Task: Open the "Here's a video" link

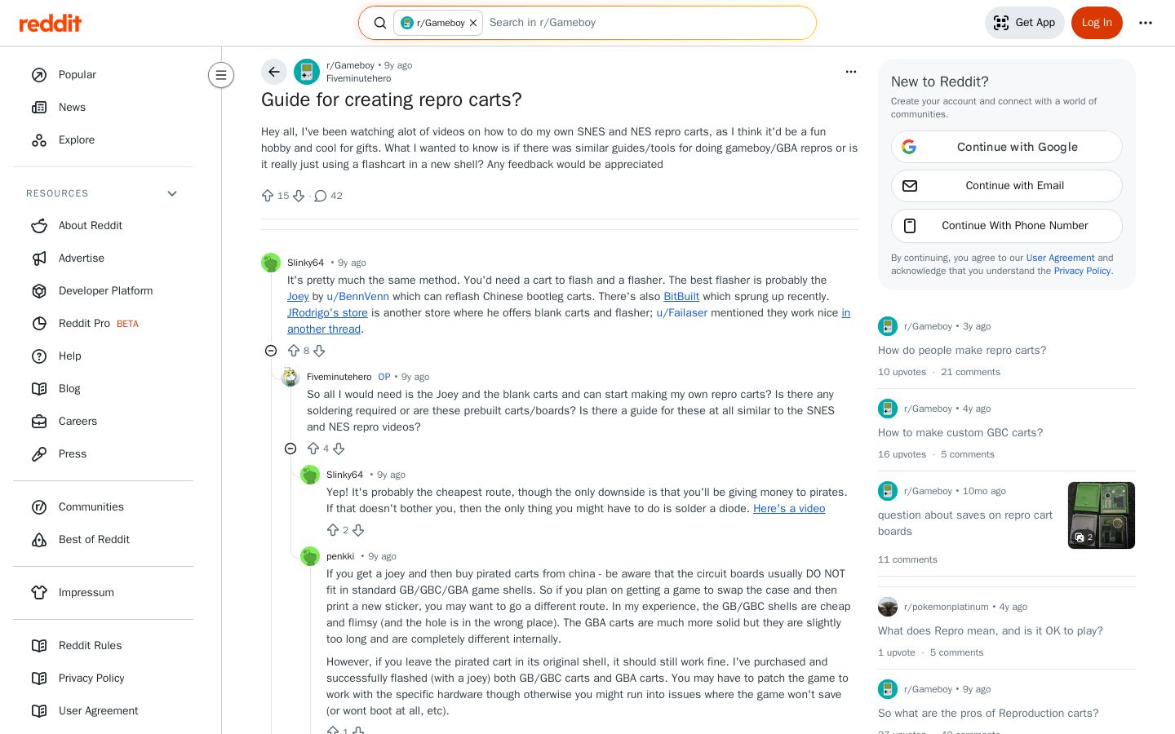Action: click(789, 508)
